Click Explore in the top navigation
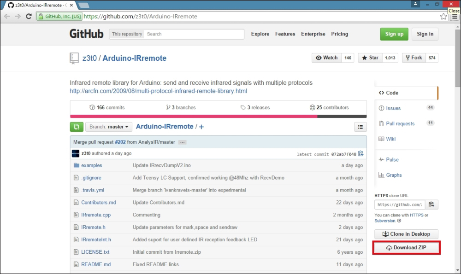461x274 pixels. 260,34
